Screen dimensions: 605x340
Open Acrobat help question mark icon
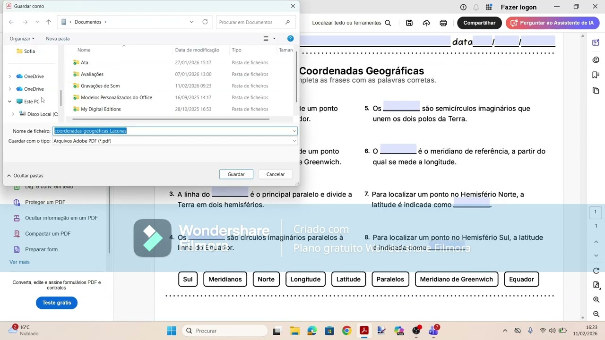pyautogui.click(x=463, y=7)
